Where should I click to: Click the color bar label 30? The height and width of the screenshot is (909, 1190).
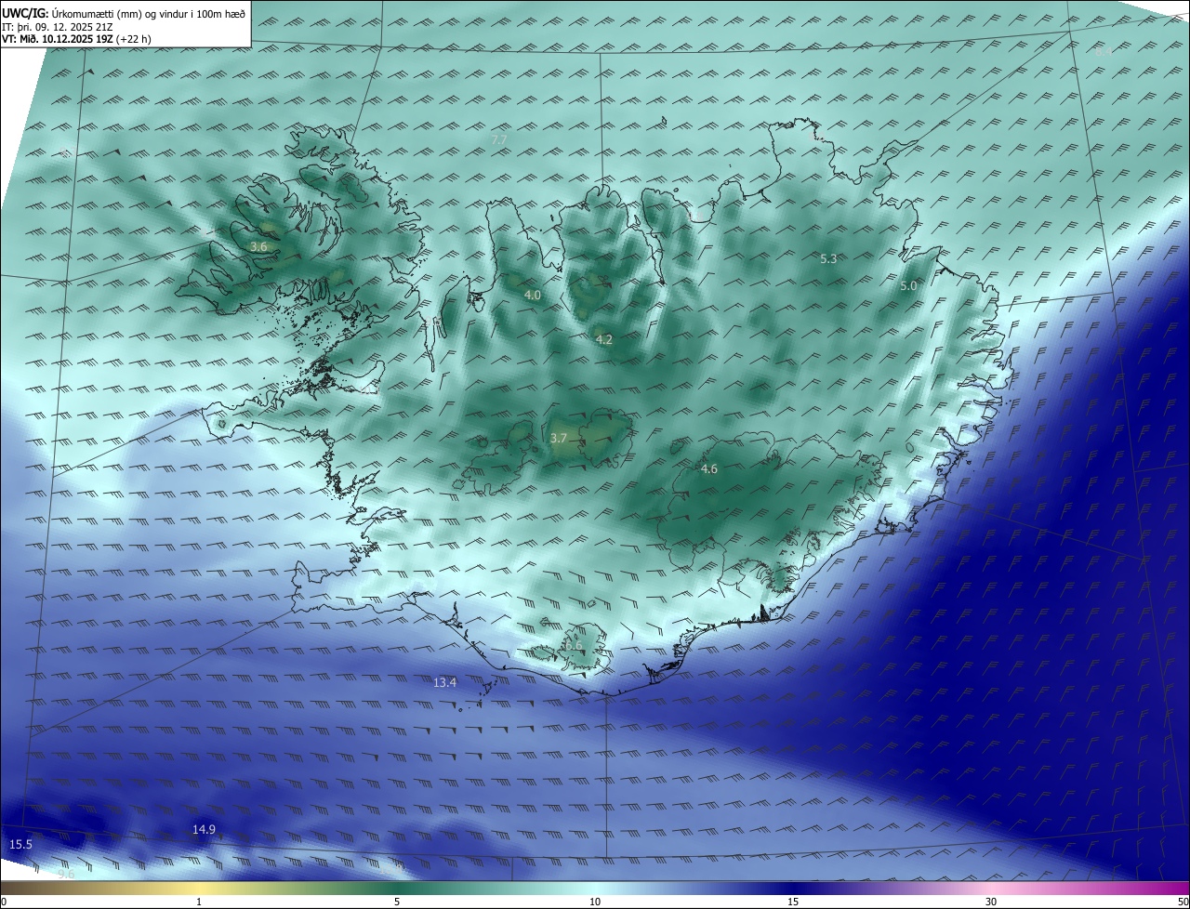pyautogui.click(x=991, y=902)
